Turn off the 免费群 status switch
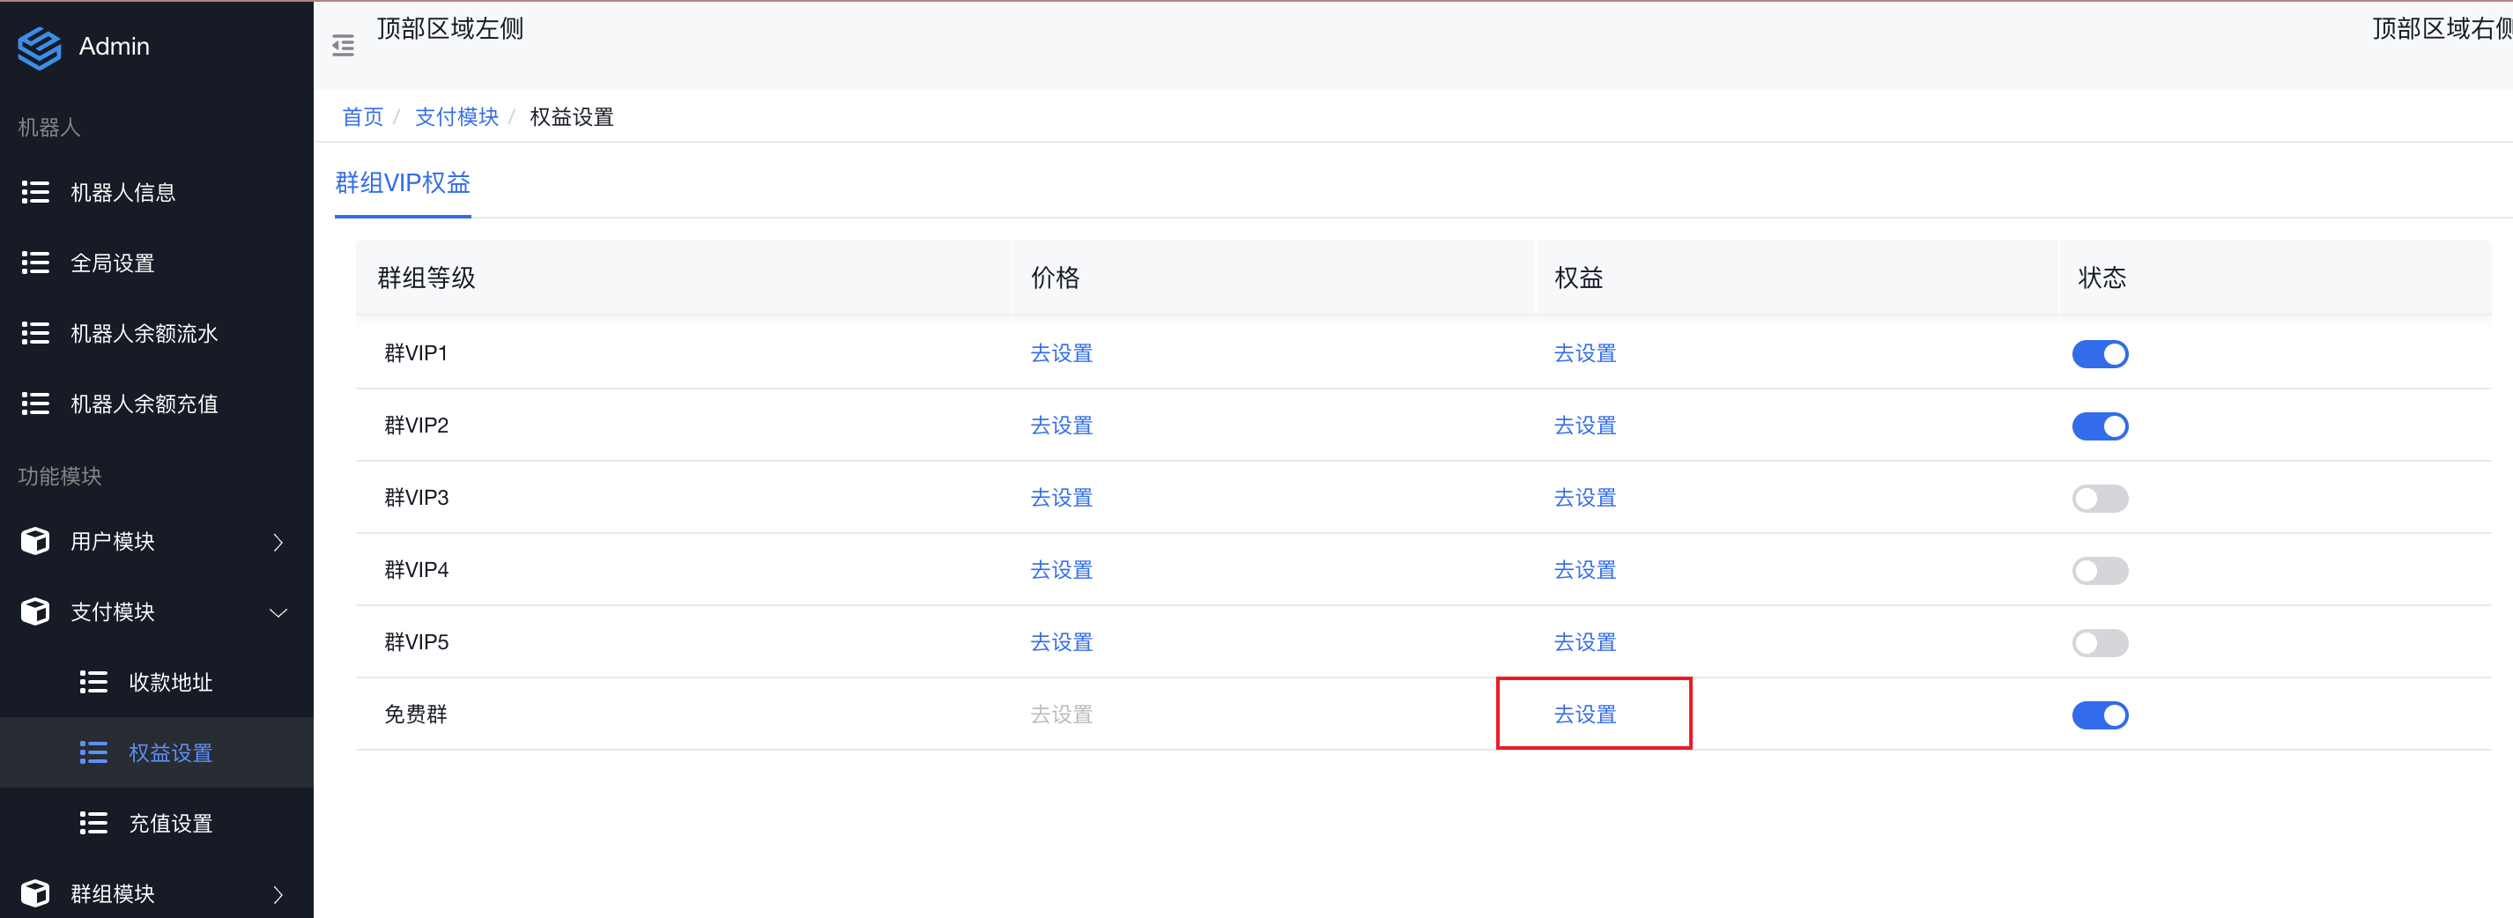Image resolution: width=2513 pixels, height=918 pixels. point(2100,715)
